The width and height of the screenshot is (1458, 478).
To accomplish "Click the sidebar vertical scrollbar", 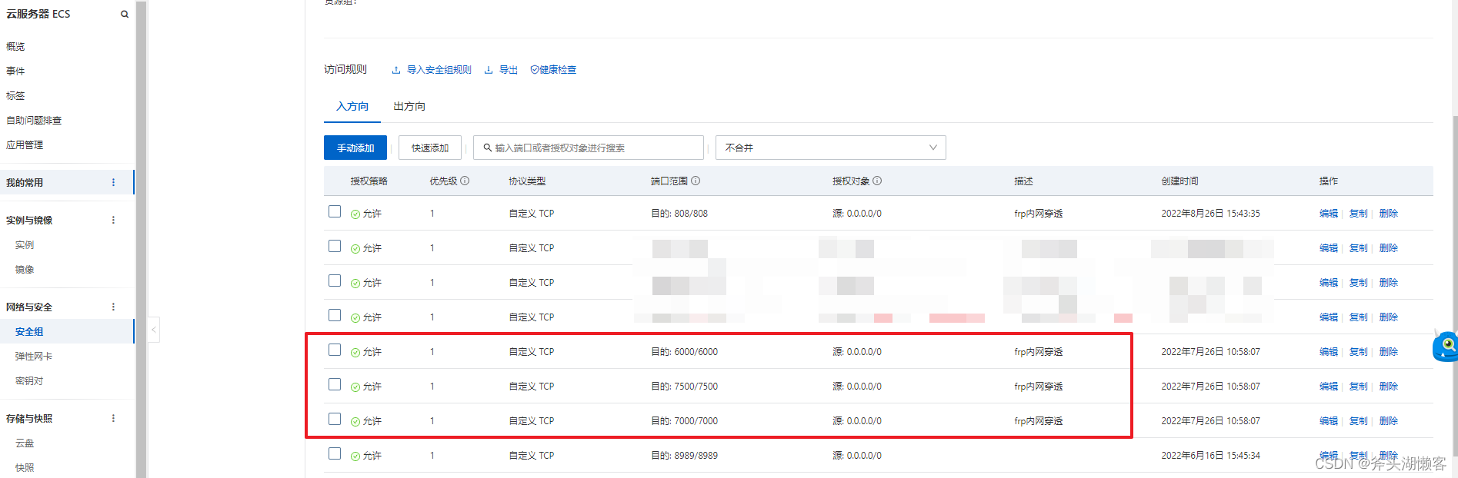I will [x=141, y=239].
